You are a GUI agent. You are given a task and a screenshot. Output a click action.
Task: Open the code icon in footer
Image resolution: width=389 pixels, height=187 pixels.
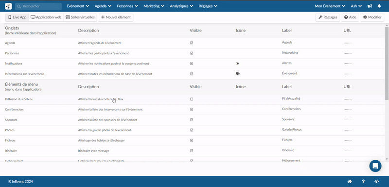tap(376, 182)
